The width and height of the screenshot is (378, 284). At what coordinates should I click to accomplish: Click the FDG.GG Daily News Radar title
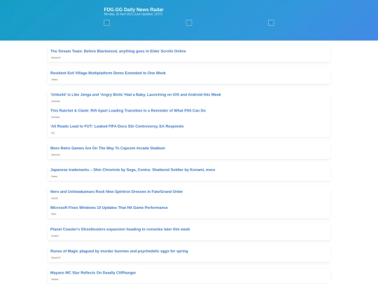tap(134, 10)
